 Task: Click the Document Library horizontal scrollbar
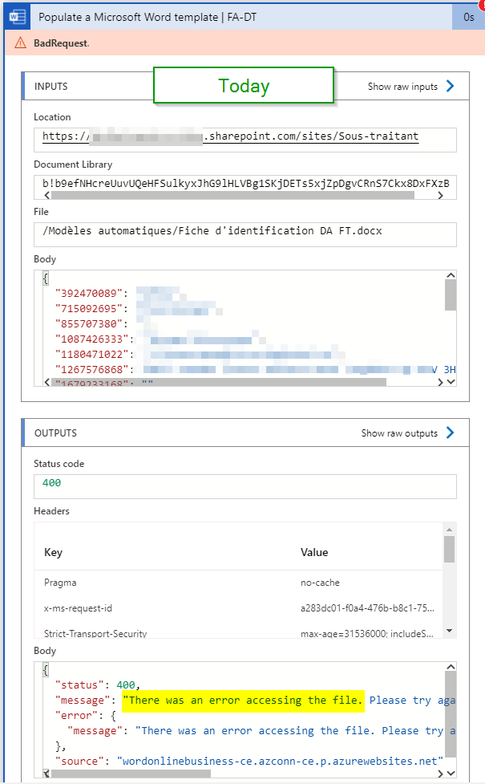232,196
